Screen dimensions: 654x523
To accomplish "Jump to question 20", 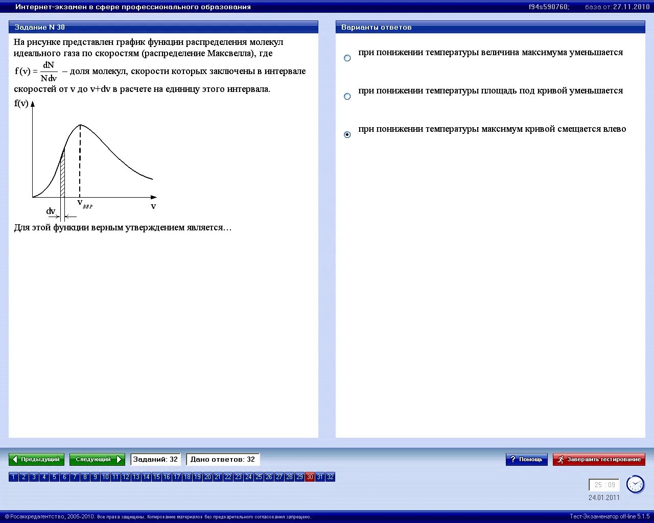I will 207,477.
